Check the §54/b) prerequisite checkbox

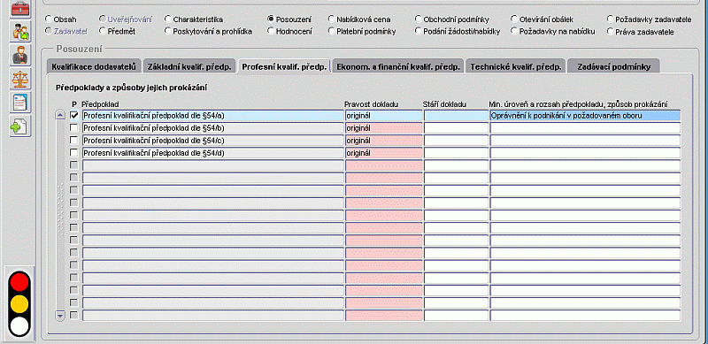(74, 127)
